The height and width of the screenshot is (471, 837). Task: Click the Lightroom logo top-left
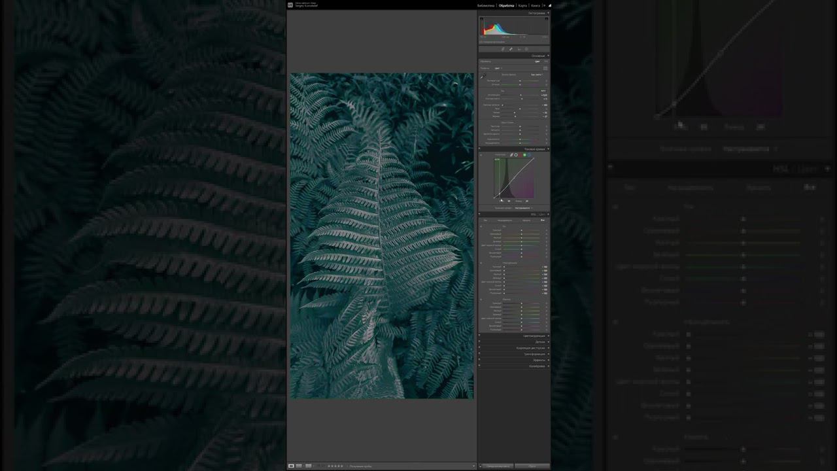pos(290,5)
